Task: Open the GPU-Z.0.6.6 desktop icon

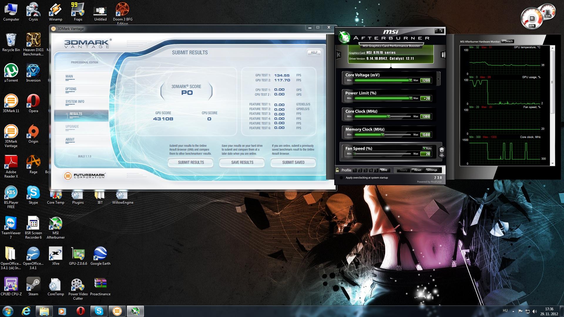Action: click(78, 256)
